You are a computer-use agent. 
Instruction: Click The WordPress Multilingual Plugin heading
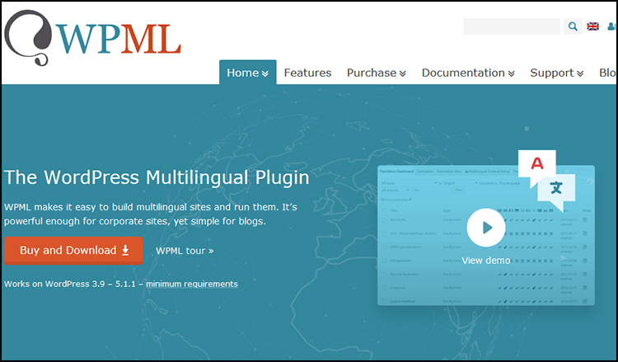[x=157, y=177]
